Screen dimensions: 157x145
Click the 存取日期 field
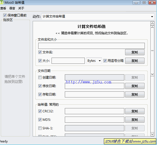click(95, 94)
